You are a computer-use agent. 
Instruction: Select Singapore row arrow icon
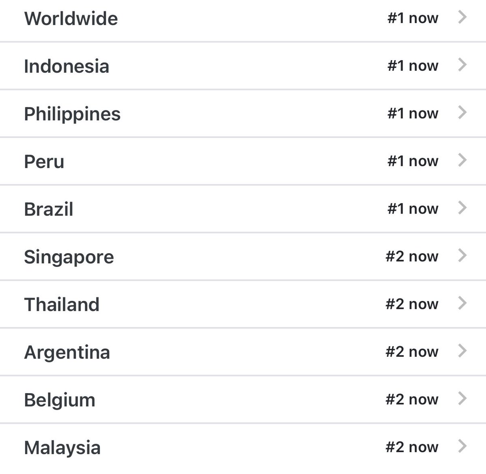(x=462, y=256)
